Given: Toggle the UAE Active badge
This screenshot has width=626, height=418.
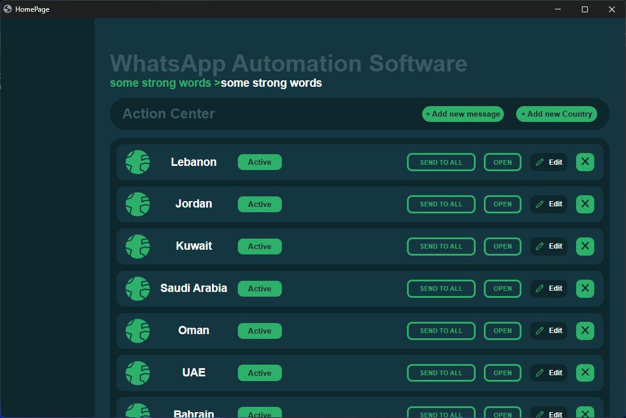Looking at the screenshot, I should point(260,373).
